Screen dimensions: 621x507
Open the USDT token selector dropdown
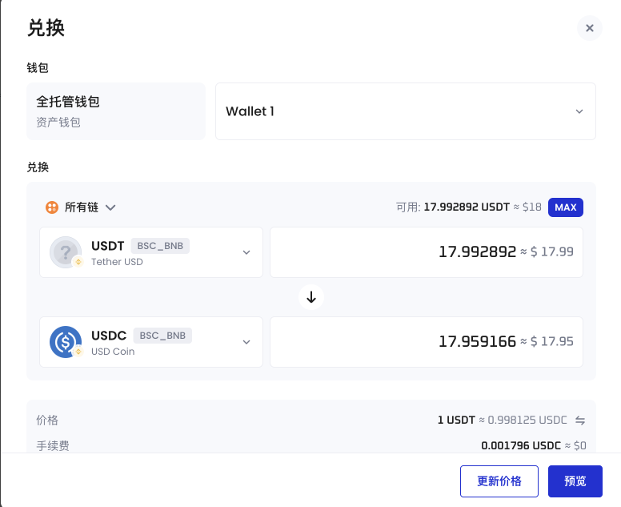pos(151,252)
